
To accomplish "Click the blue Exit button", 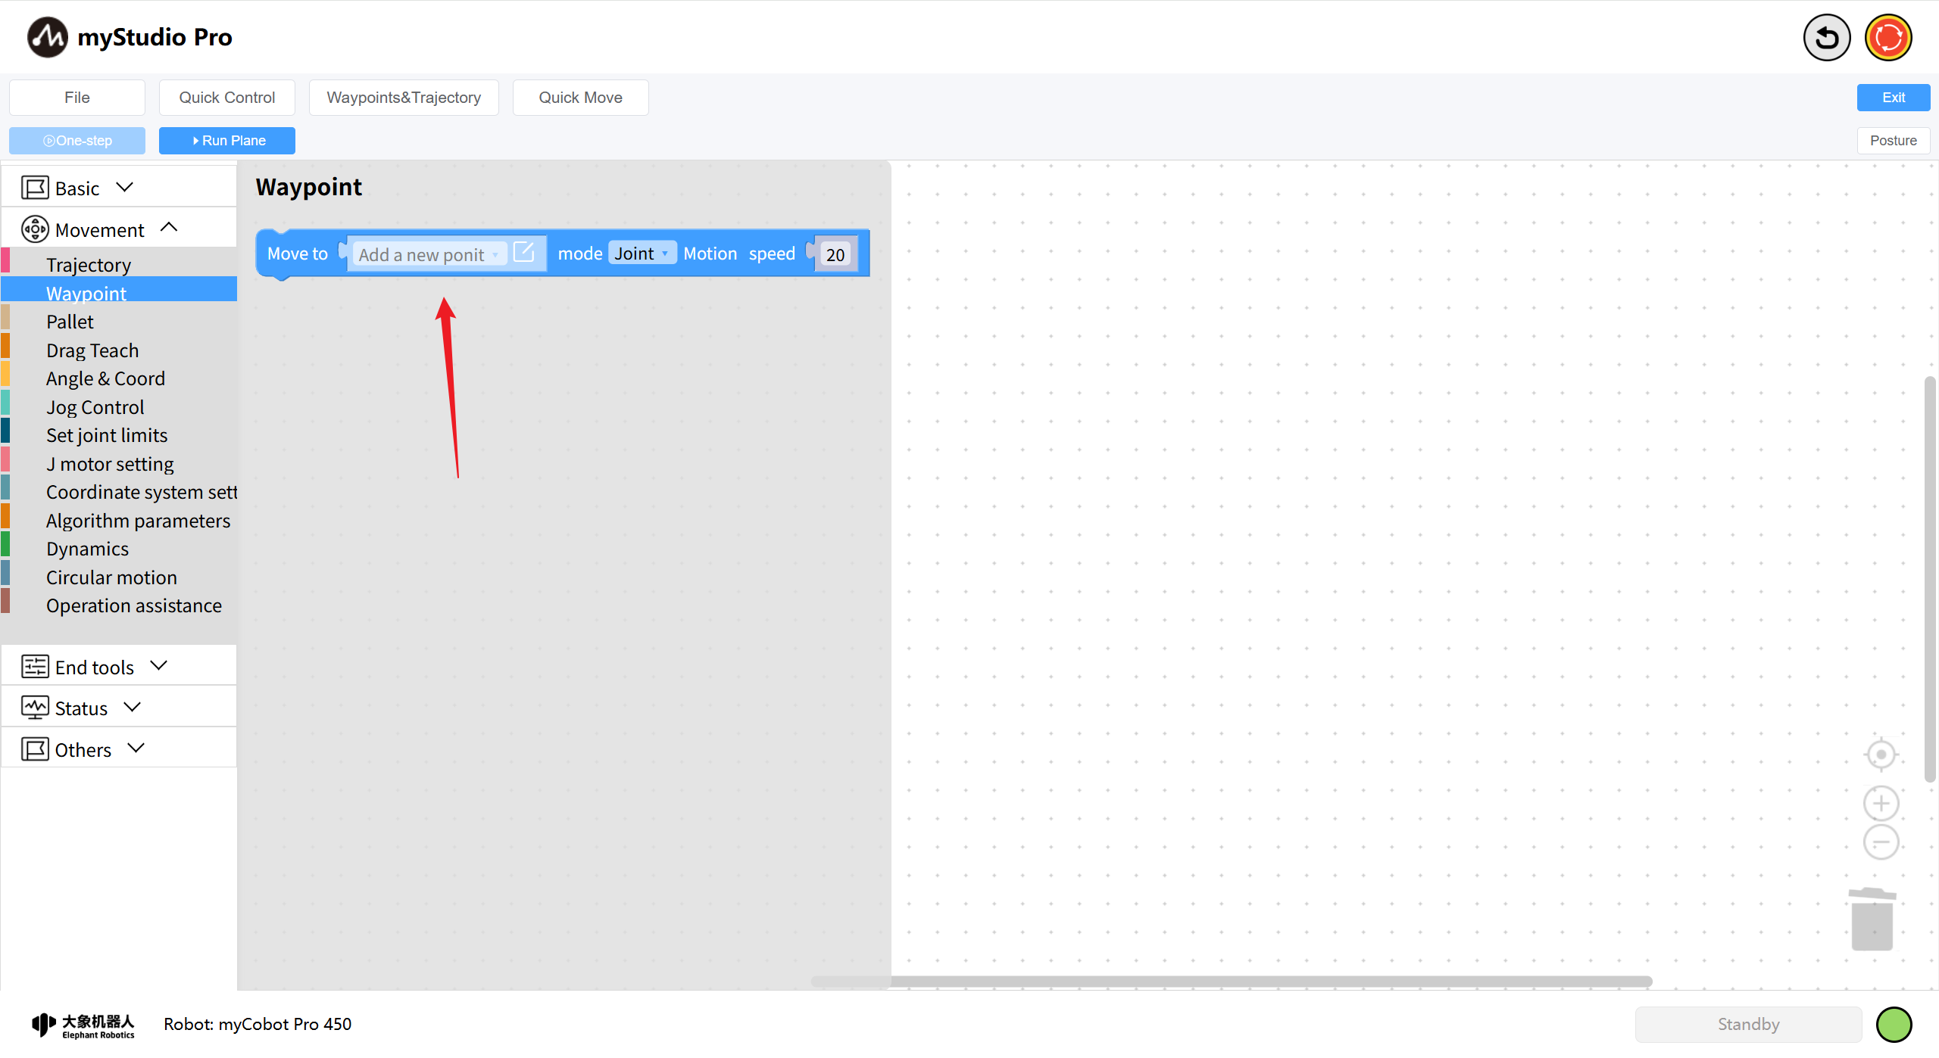I will point(1893,98).
